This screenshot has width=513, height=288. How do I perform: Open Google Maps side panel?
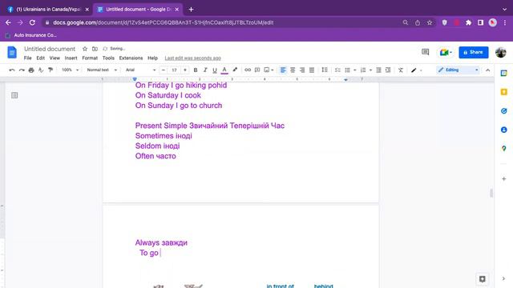coord(504,149)
